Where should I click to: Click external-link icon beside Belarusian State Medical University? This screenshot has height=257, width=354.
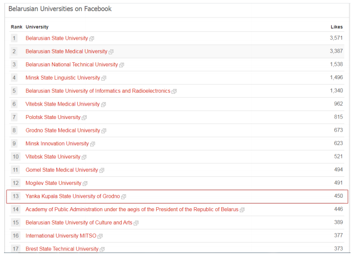tap(111, 52)
